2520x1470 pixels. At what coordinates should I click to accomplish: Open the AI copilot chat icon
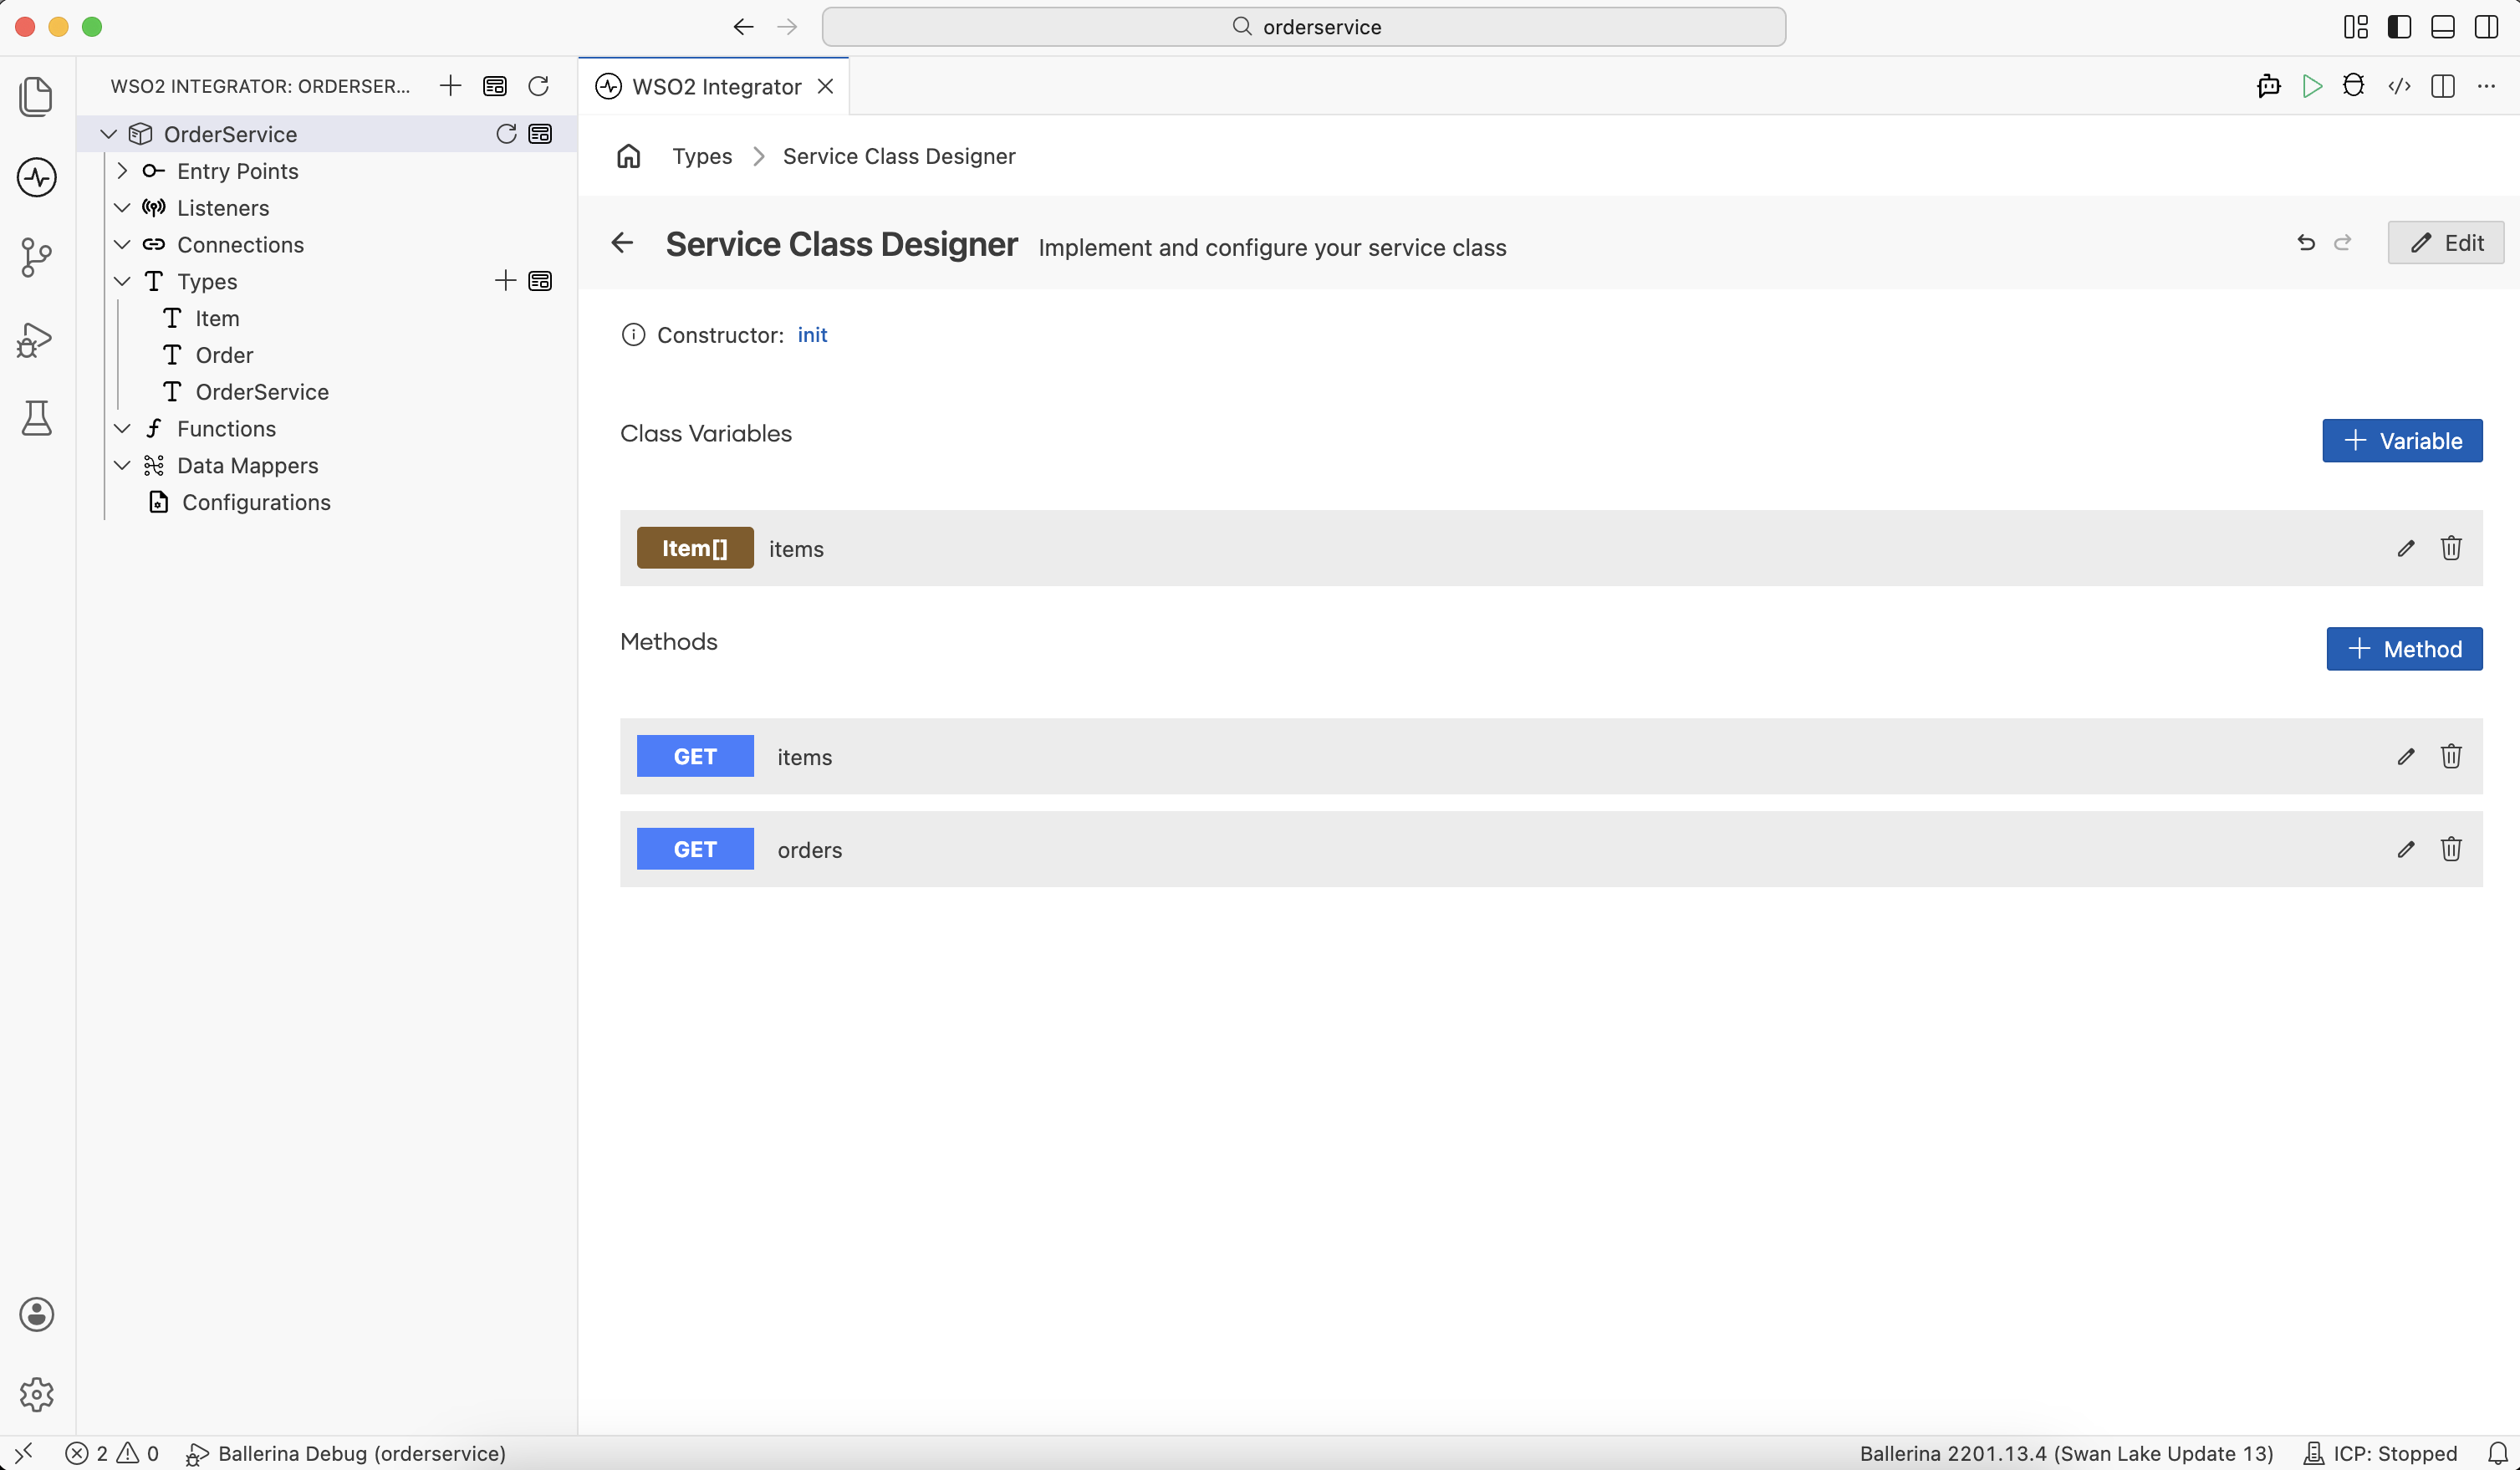[2269, 86]
